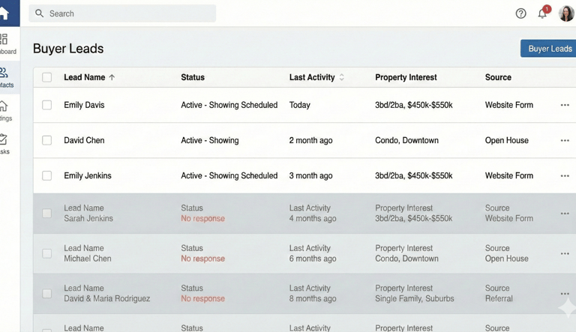Click the Status column header

coord(193,77)
